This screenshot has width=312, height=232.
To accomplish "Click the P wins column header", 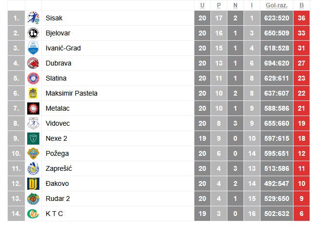I will 219,5.
